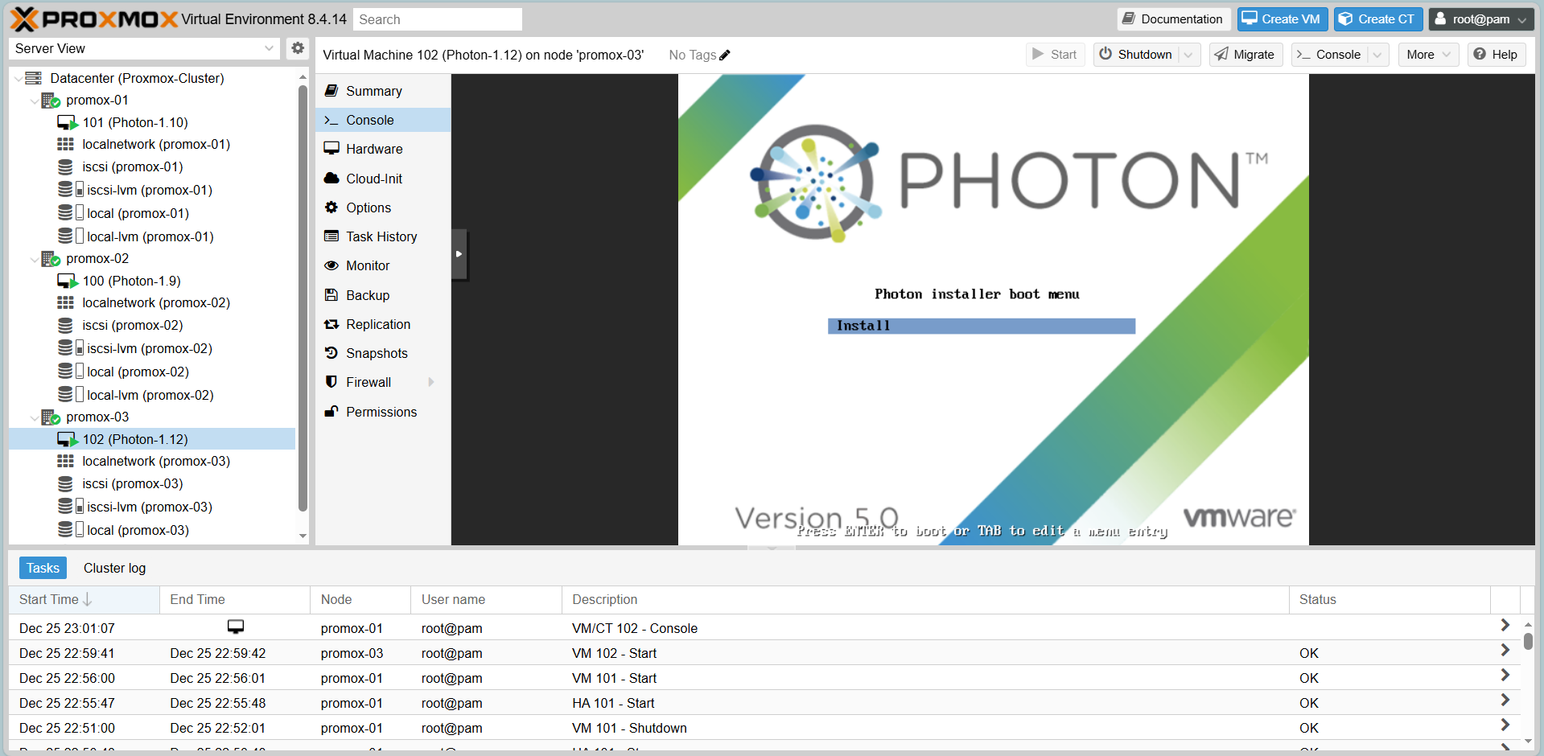Open the More actions dropdown

click(1428, 55)
